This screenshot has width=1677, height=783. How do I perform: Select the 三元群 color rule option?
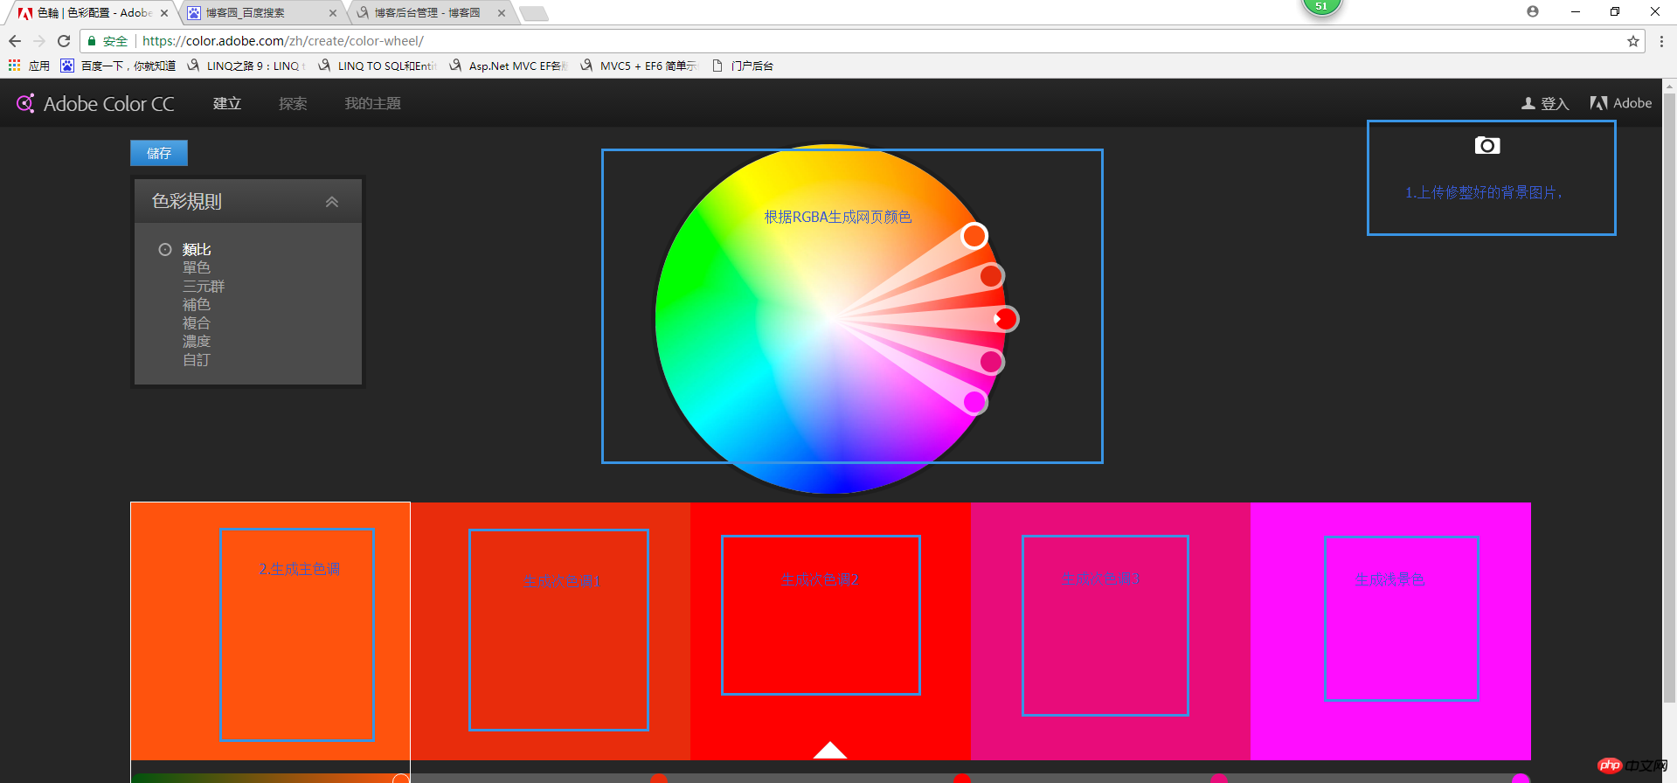[204, 287]
